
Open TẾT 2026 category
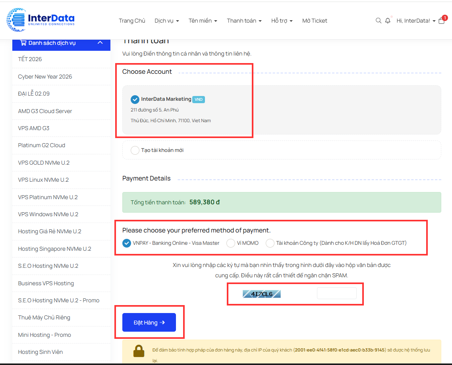pyautogui.click(x=30, y=59)
